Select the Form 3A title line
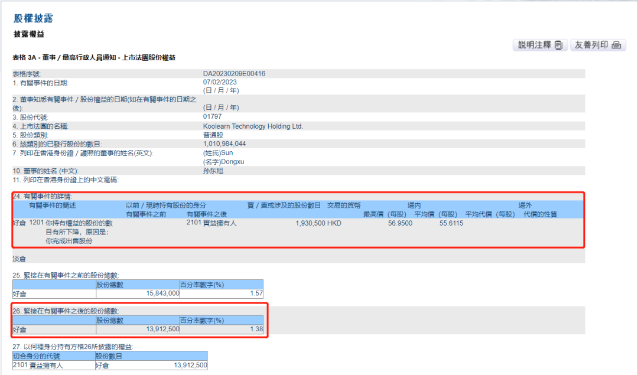The image size is (638, 375). pos(94,58)
